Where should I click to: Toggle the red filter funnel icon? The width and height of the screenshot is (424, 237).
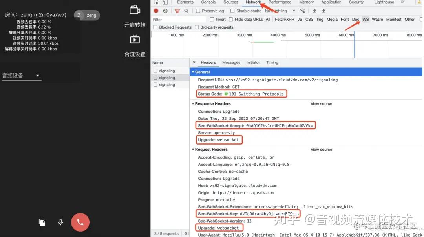[177, 11]
